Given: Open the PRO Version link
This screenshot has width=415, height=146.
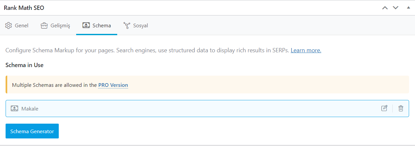Looking at the screenshot, I should pos(113,85).
